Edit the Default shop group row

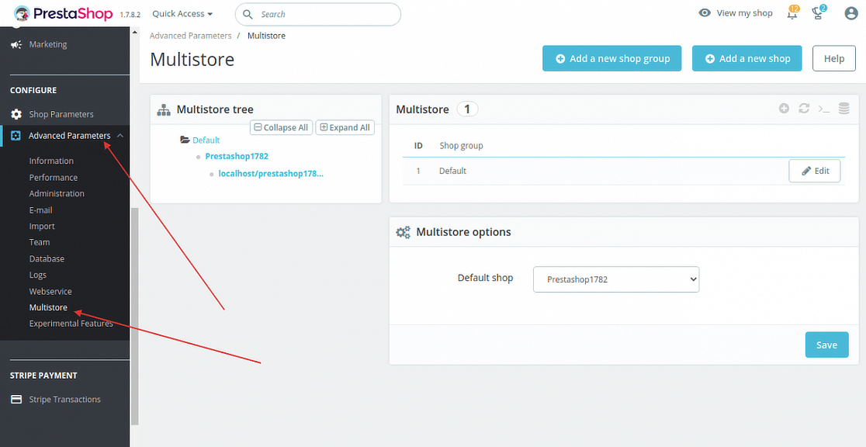pyautogui.click(x=815, y=171)
